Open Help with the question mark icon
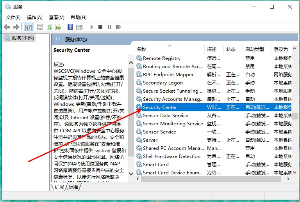This screenshot has height=202, width=300. click(70, 27)
